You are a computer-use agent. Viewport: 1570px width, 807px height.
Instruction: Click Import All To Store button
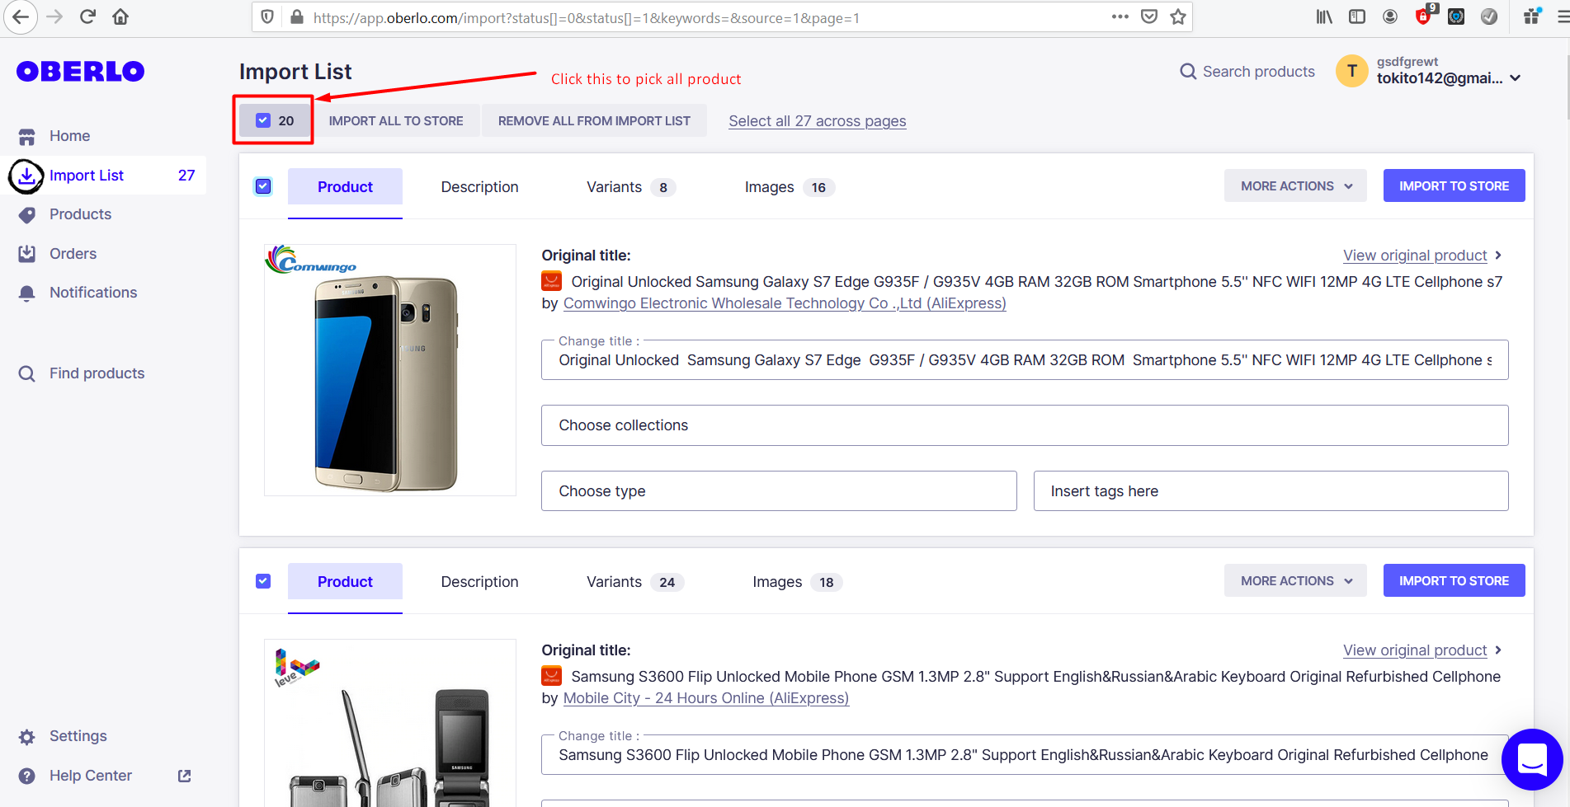396,120
